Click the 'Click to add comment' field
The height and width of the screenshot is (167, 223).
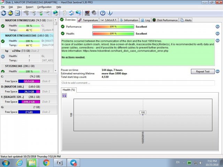click(x=138, y=83)
